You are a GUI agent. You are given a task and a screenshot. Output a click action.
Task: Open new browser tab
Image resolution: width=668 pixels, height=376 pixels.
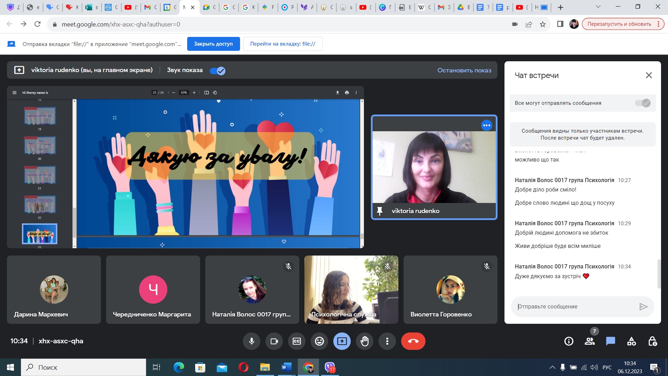[560, 7]
